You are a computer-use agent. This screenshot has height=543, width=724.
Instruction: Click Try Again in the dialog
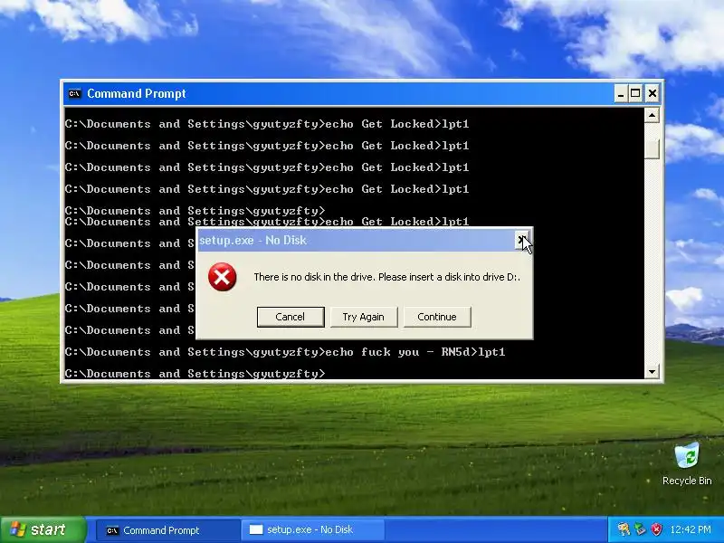point(364,317)
